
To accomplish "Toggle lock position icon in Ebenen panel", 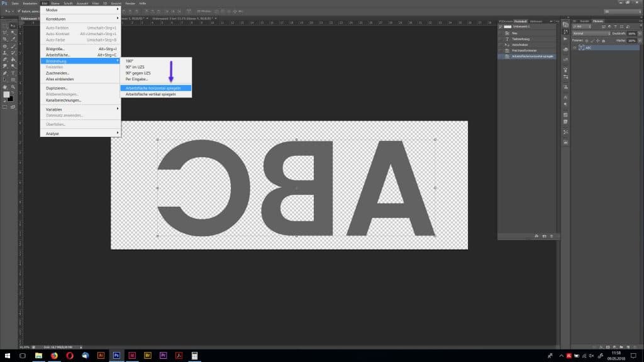I will 597,41.
